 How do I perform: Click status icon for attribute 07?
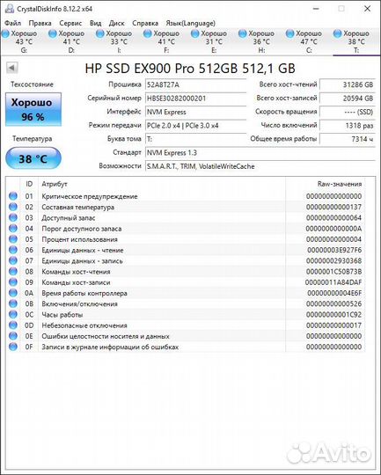click(13, 261)
